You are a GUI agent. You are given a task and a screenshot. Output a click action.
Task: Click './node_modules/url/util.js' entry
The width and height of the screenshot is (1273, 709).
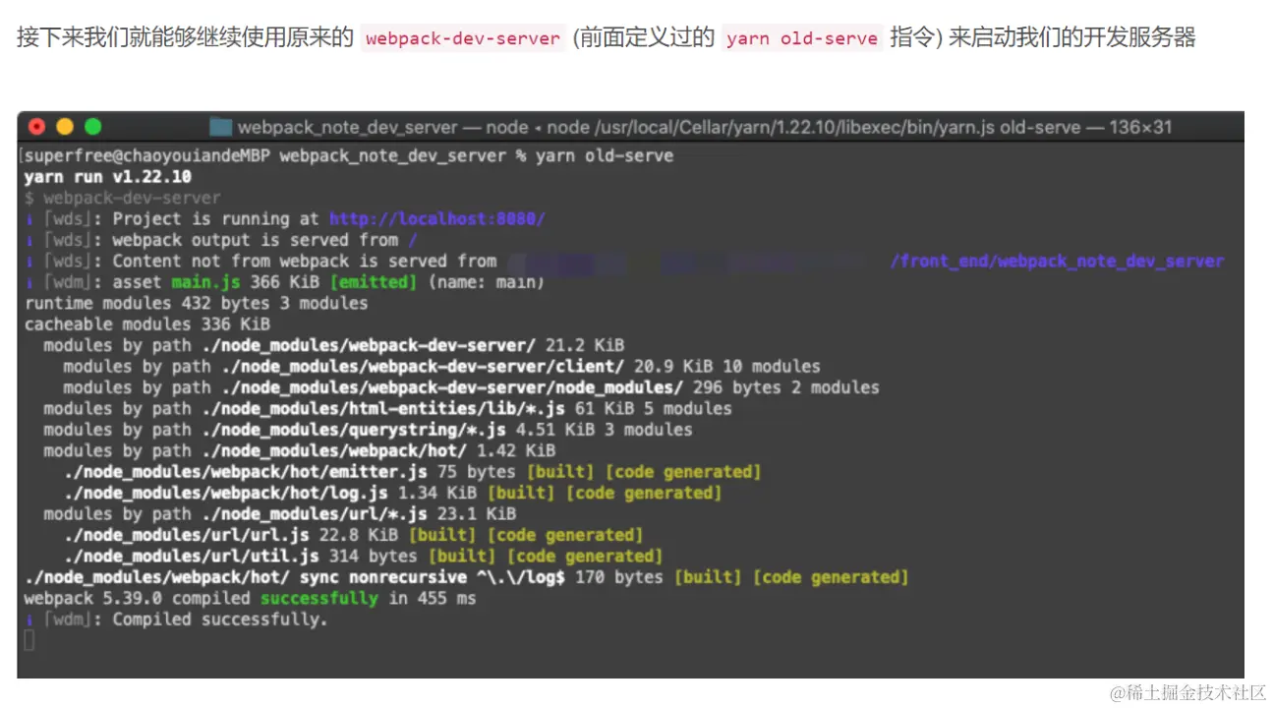point(192,557)
